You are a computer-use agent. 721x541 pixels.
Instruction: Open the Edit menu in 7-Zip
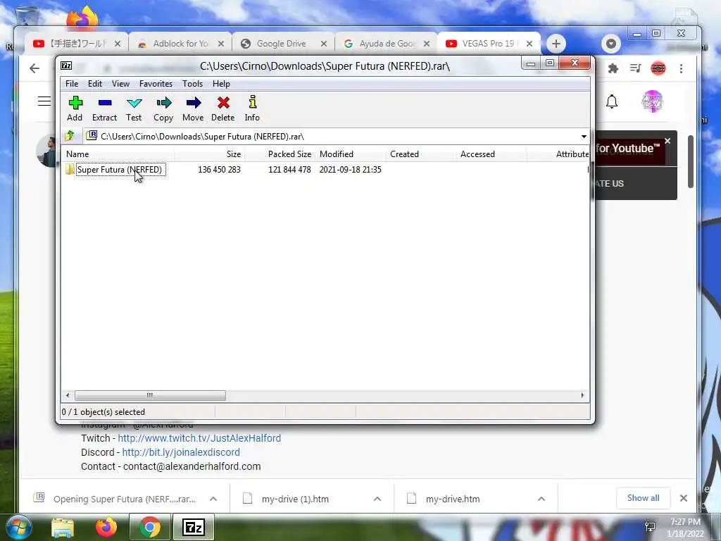click(x=95, y=84)
